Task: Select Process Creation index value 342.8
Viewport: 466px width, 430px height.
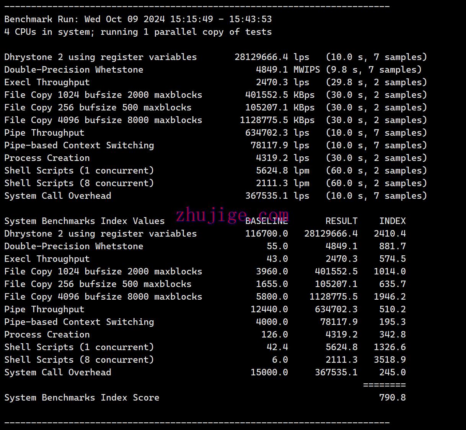Action: (x=392, y=334)
